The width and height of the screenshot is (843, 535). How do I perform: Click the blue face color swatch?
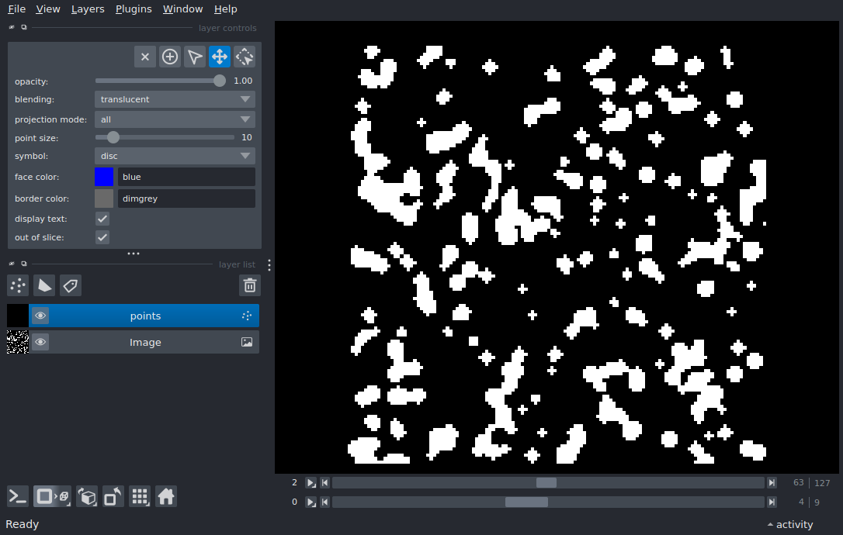(104, 177)
